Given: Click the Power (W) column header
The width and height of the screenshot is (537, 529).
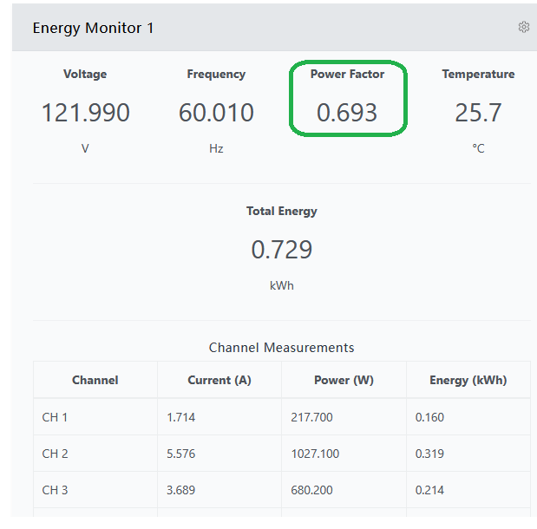Looking at the screenshot, I should 344,380.
